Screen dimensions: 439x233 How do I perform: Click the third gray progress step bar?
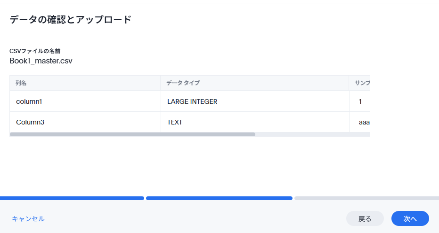367,198
